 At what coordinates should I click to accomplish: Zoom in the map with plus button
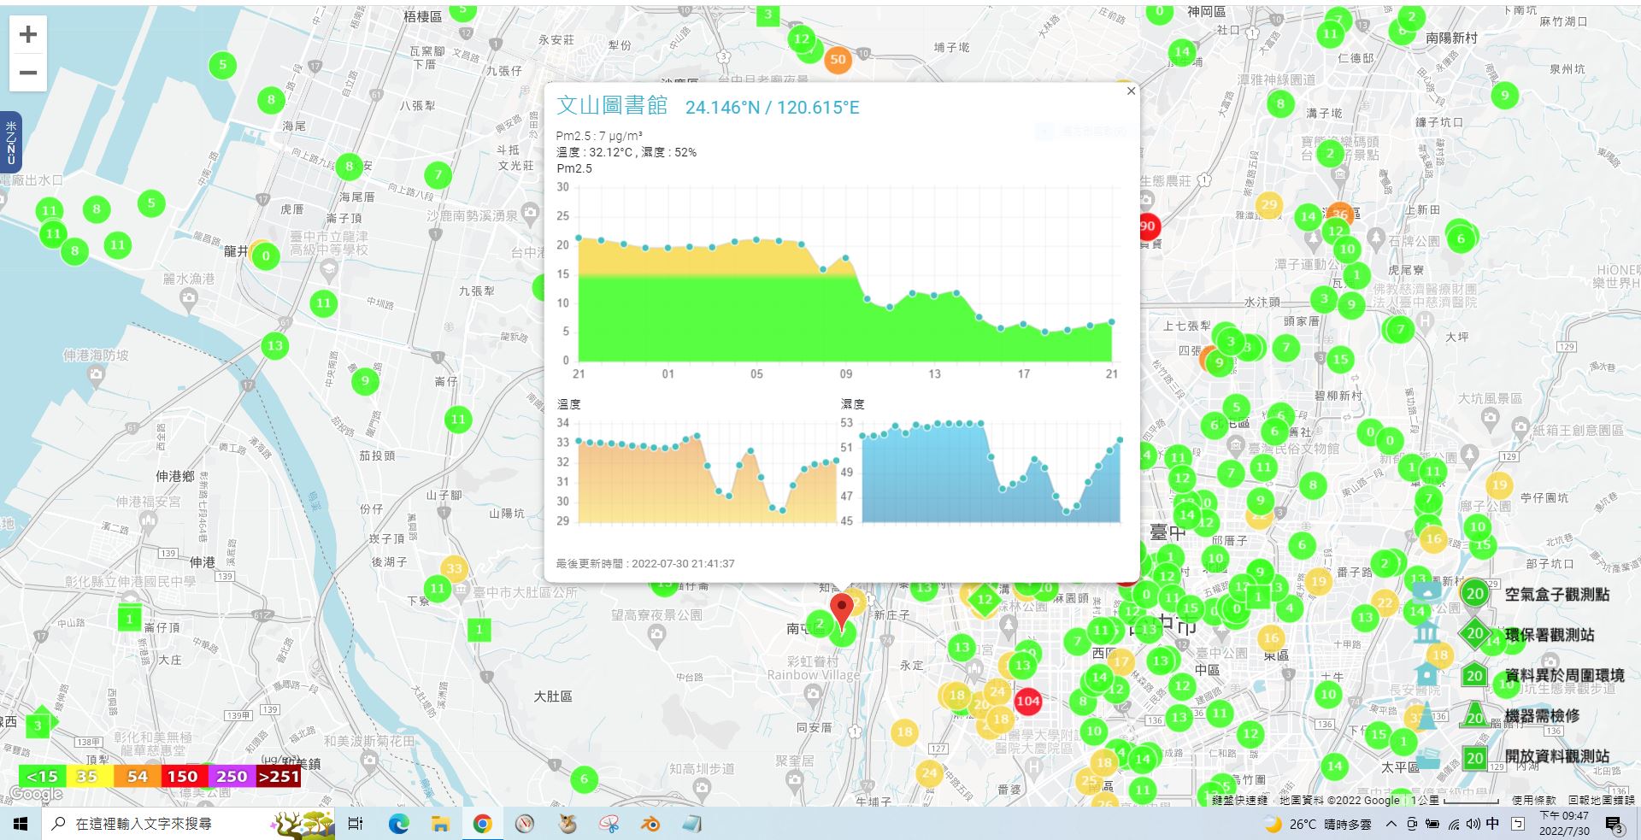[28, 34]
